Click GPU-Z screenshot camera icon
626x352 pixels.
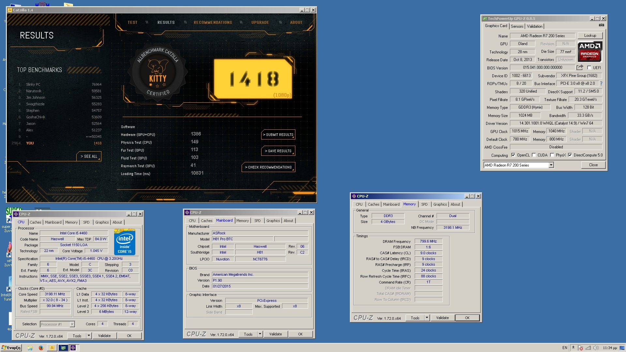601,25
